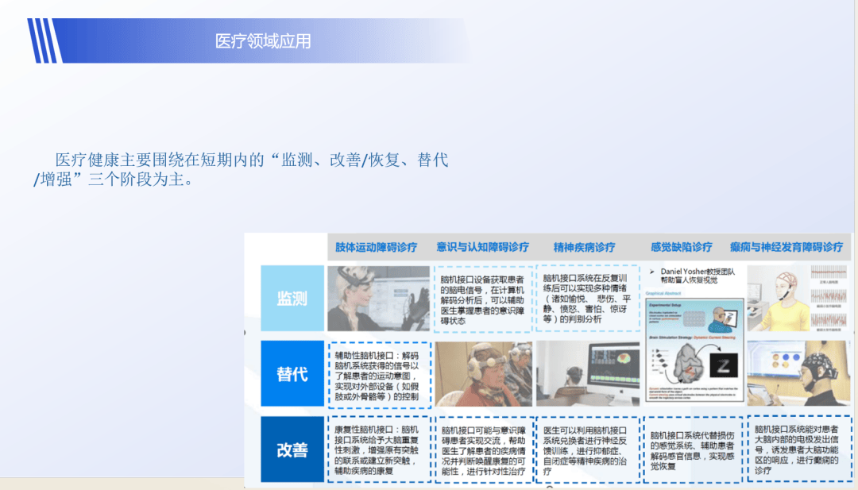Select the photo of person at brain-imaging monitor
Viewport: 858px width, 490px height.
(588, 373)
